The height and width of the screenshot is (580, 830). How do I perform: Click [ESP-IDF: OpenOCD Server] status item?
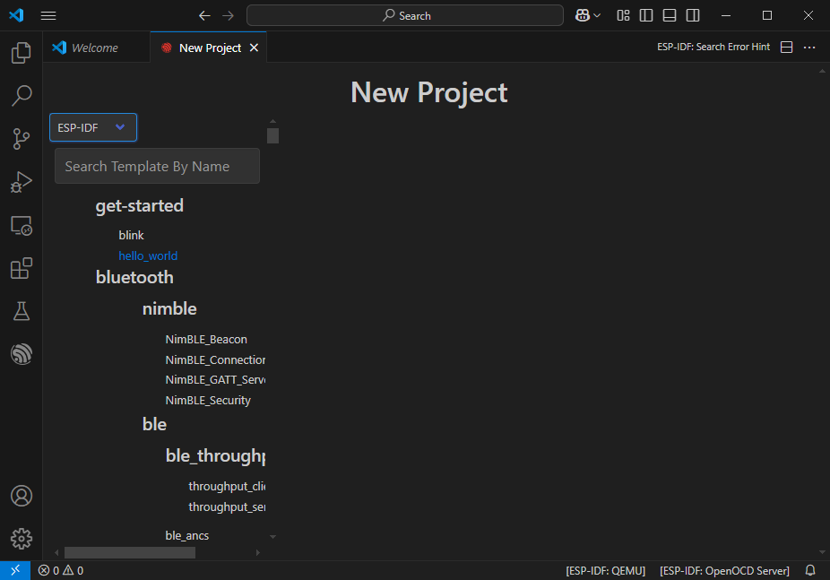(724, 570)
